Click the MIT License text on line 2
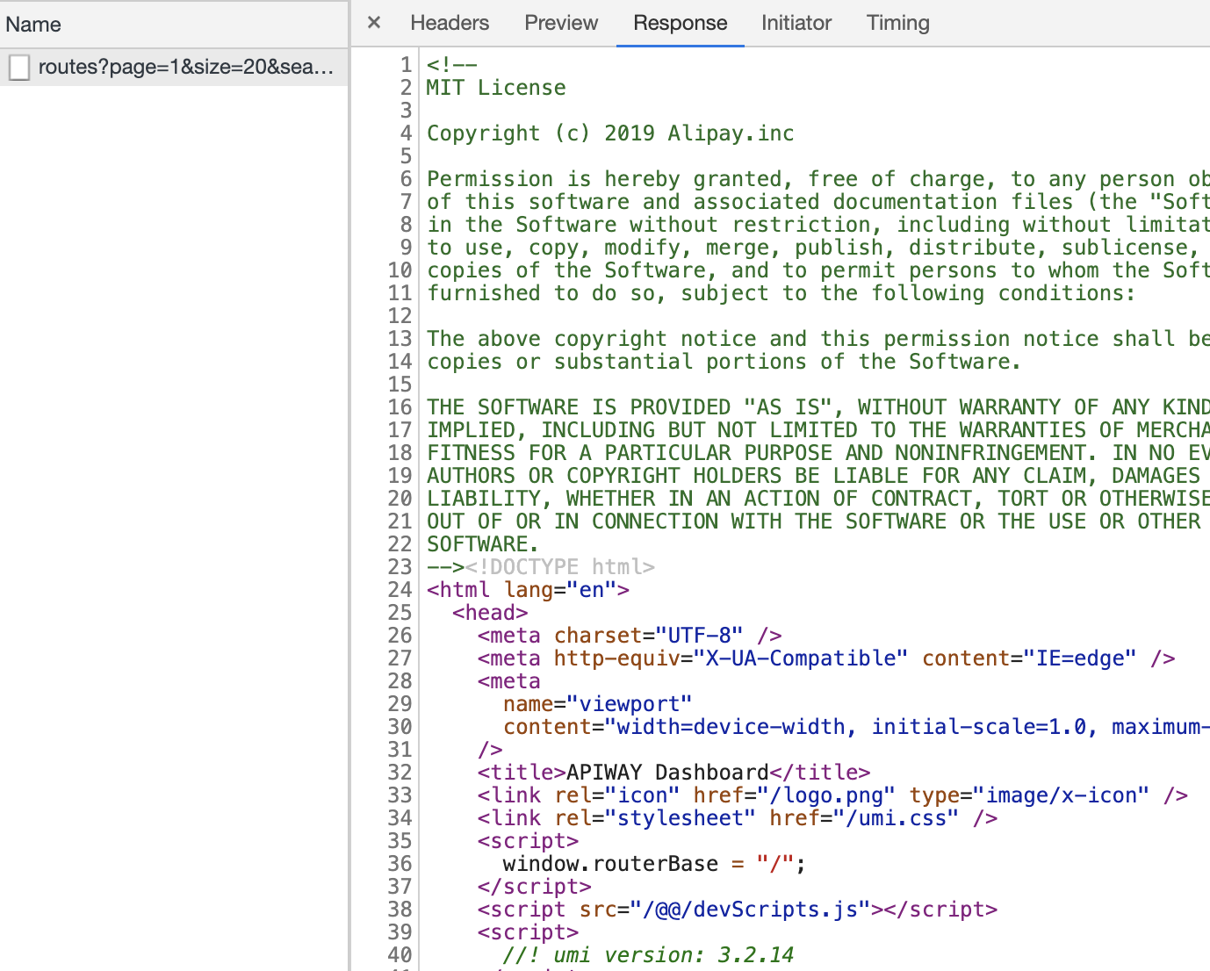Viewport: 1210px width, 971px height. coord(495,87)
